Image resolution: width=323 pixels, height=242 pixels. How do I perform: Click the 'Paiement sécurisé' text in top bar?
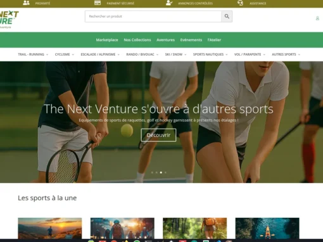[x=120, y=3]
